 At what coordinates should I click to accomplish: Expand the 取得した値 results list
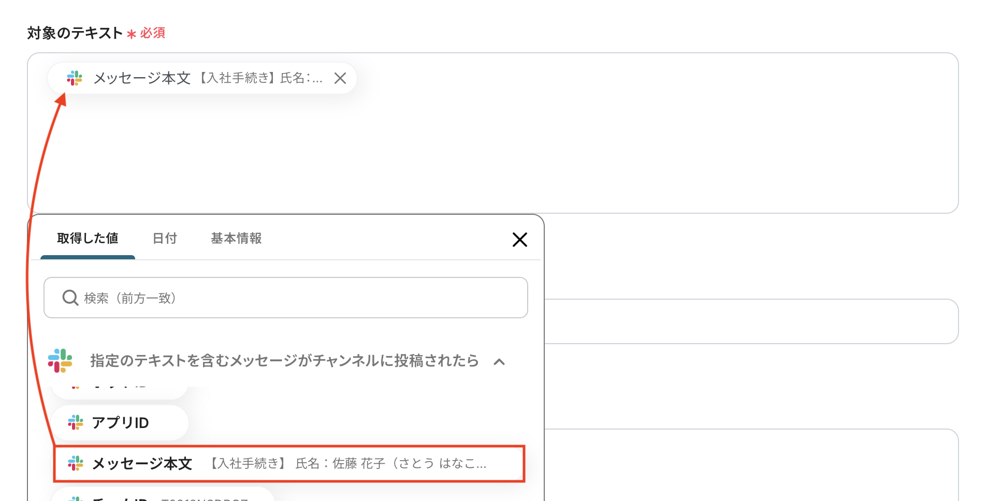tap(88, 239)
